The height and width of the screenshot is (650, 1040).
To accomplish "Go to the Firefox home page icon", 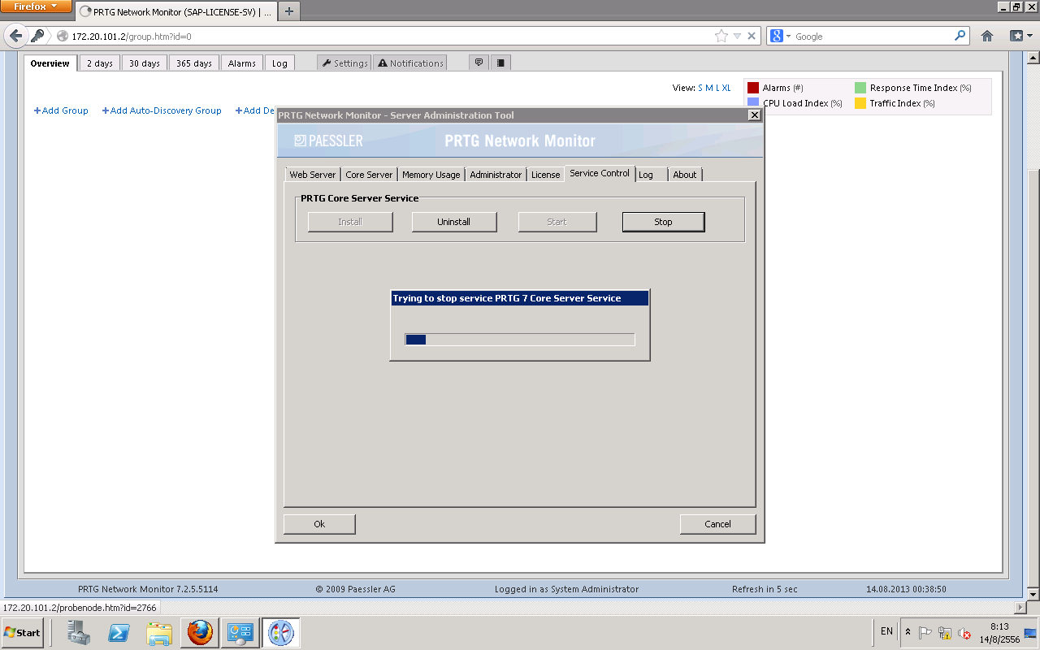I will [987, 36].
